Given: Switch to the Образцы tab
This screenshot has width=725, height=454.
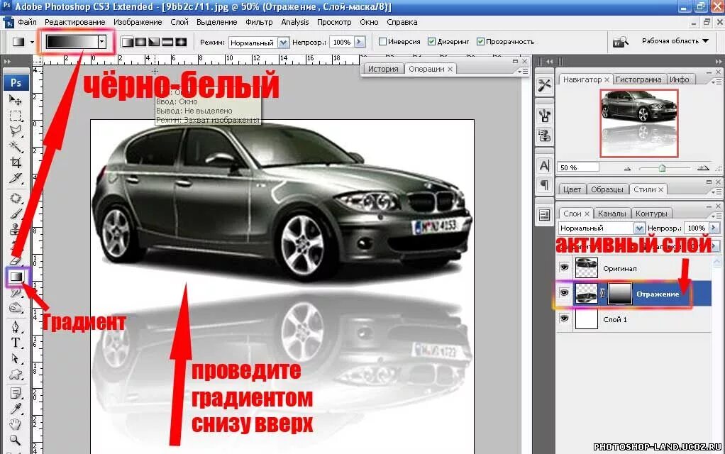Looking at the screenshot, I should click(x=607, y=189).
